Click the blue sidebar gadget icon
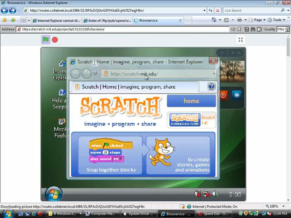The image size is (291, 218). click(x=237, y=95)
